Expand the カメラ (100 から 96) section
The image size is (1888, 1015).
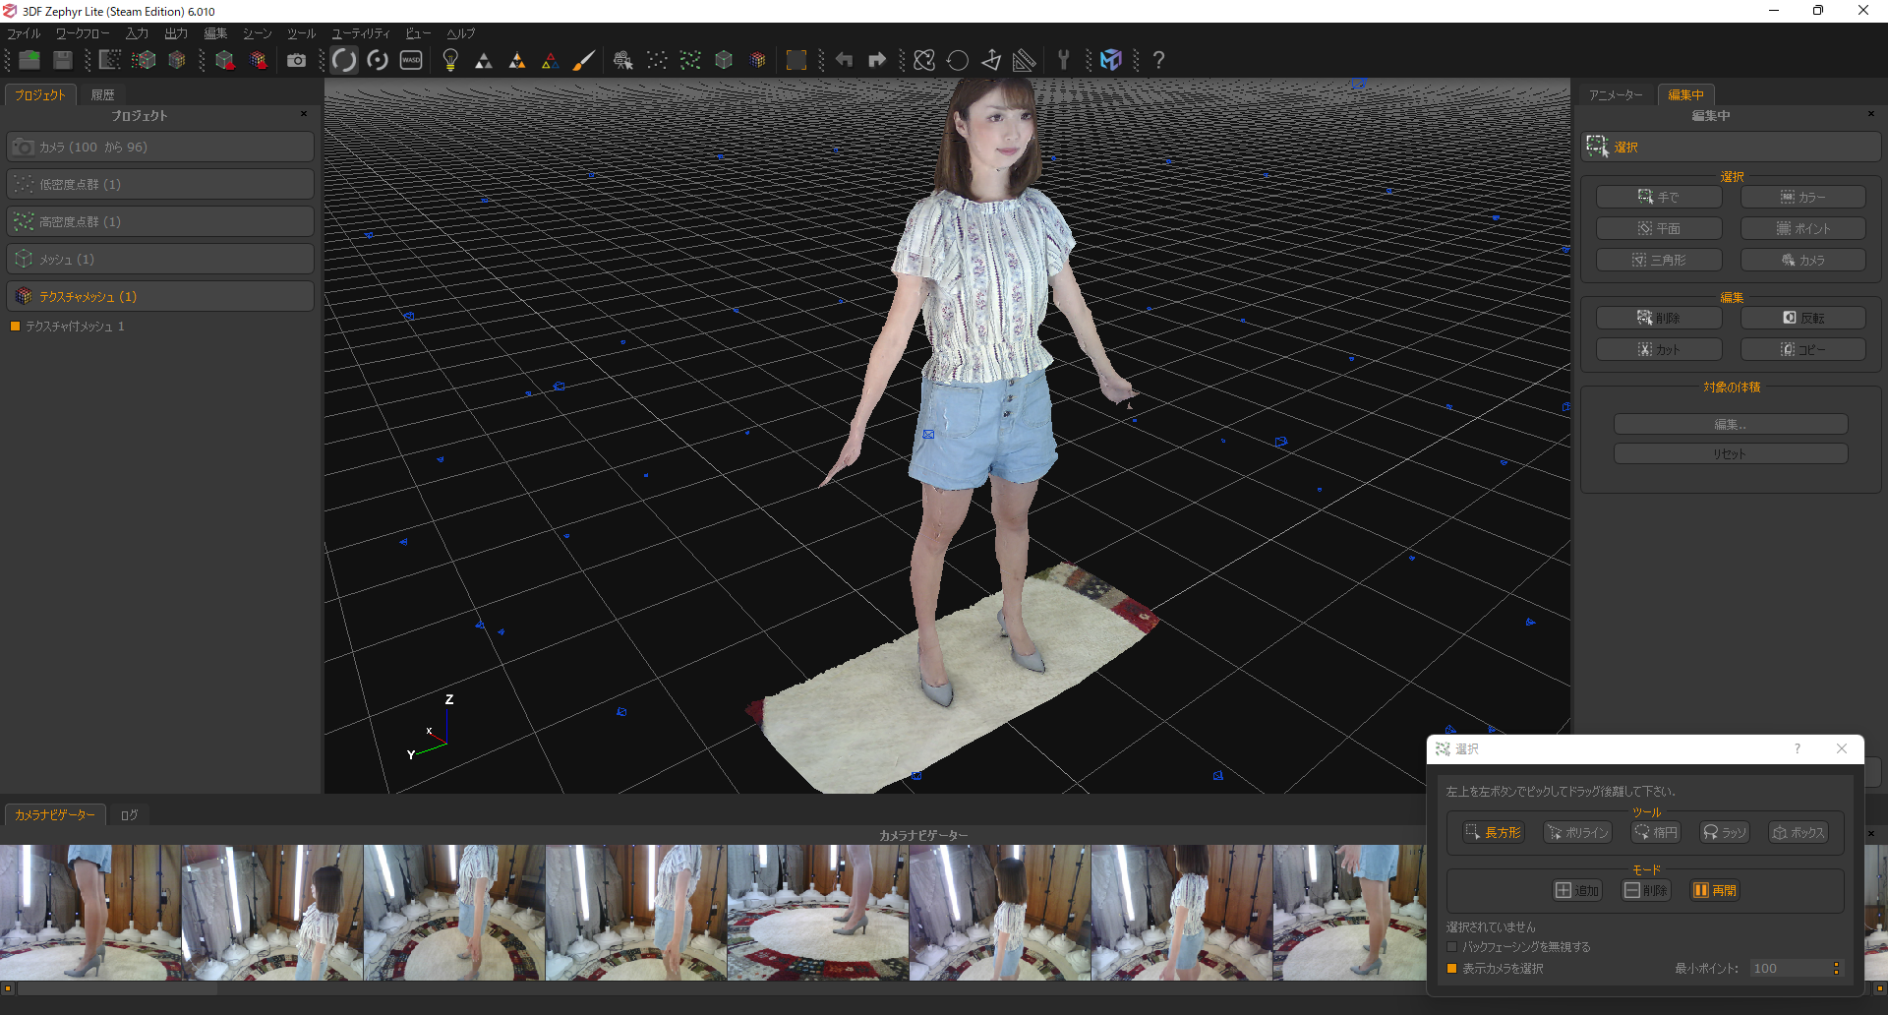tap(160, 148)
